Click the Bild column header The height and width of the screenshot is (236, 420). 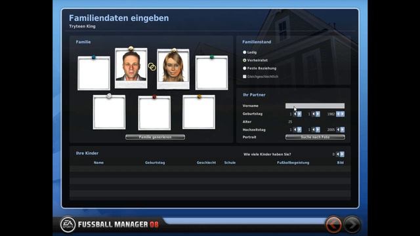pyautogui.click(x=340, y=163)
